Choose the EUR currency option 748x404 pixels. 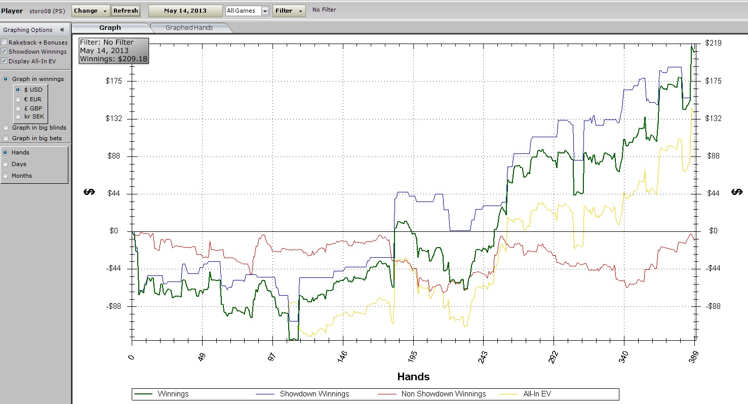18,99
